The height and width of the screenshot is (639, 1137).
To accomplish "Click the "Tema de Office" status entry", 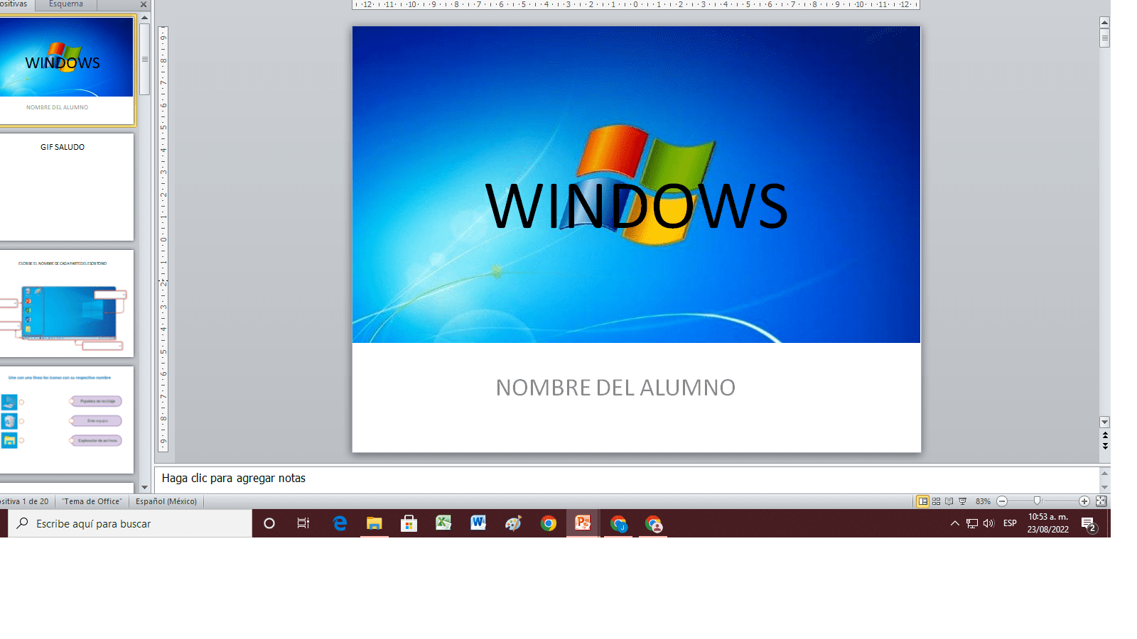I will (x=92, y=501).
